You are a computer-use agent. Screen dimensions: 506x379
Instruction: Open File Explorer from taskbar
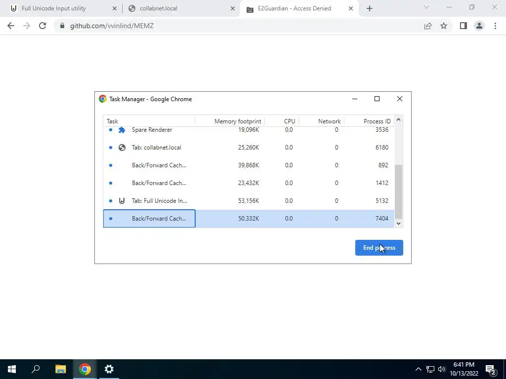pyautogui.click(x=60, y=369)
